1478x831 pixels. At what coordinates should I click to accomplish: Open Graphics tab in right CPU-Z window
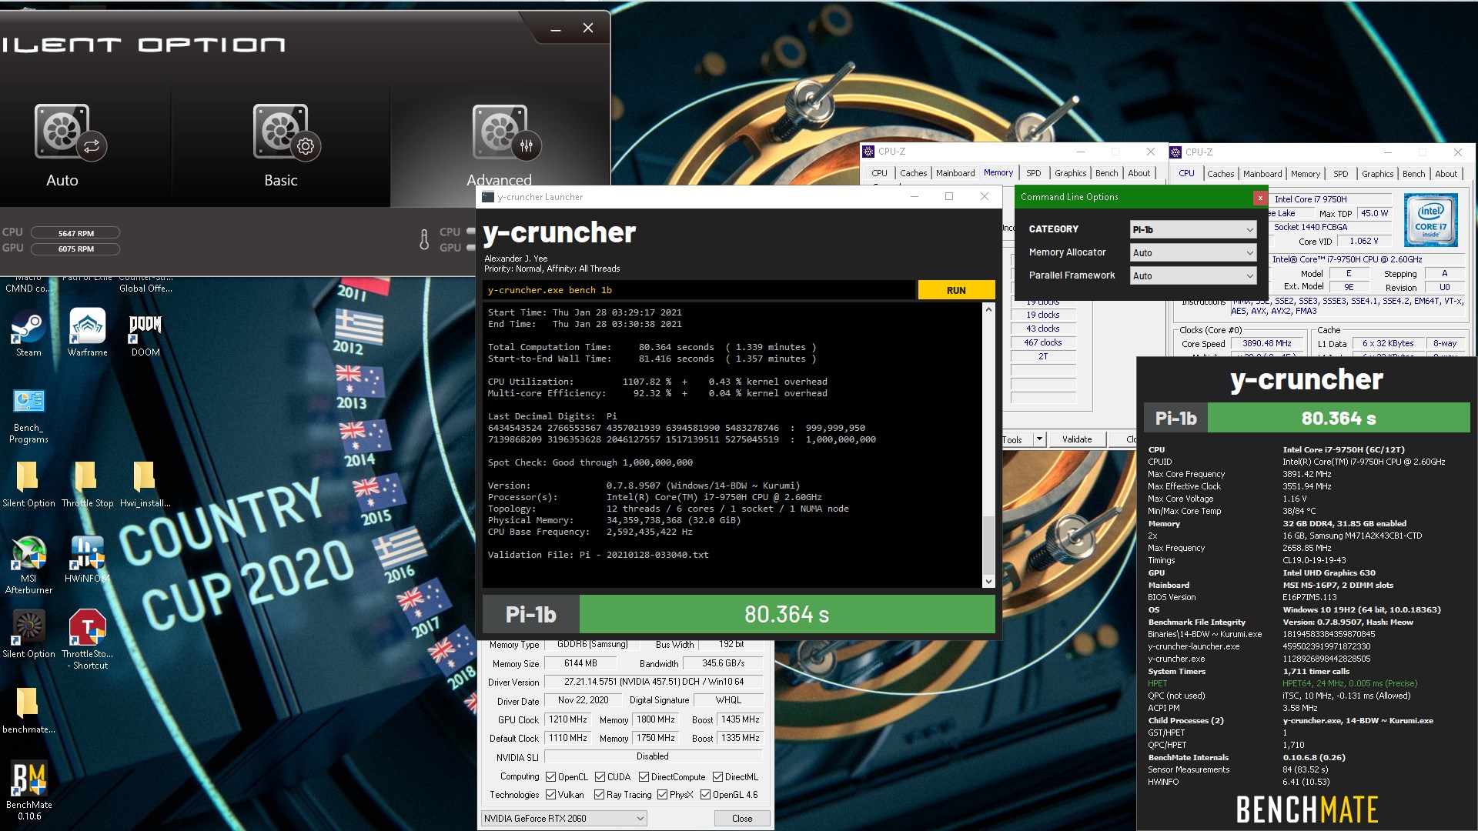1377,174
